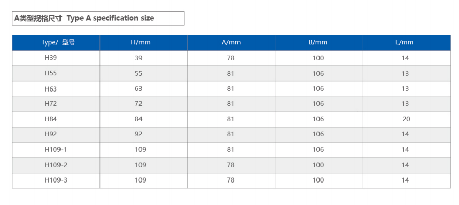Select the H/mm value 39 cell

point(138,58)
